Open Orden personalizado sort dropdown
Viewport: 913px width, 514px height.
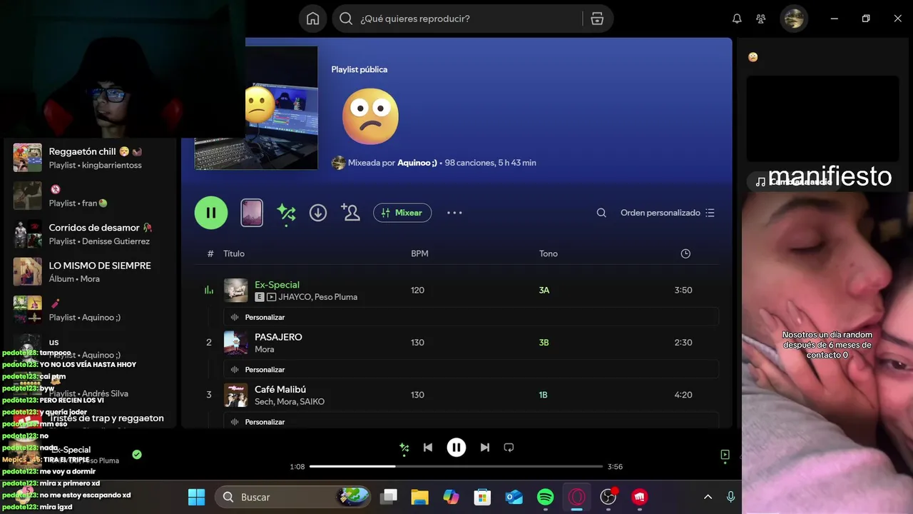(668, 213)
